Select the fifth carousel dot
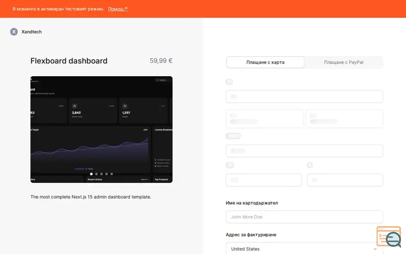Screen dimensions: 406x254 pos(112,174)
